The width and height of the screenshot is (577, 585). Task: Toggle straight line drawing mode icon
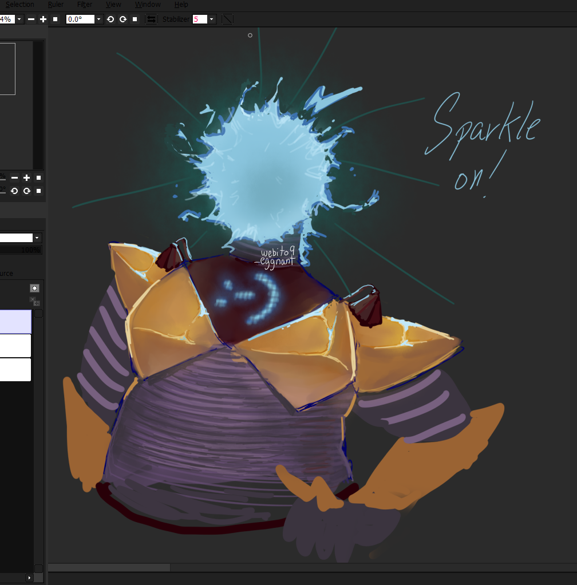click(227, 19)
